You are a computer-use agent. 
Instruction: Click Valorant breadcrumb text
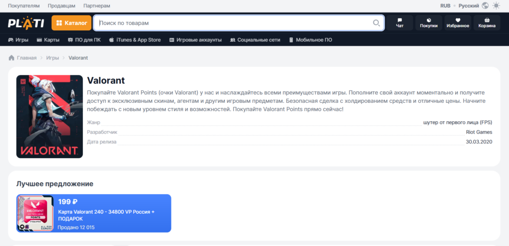tap(78, 58)
